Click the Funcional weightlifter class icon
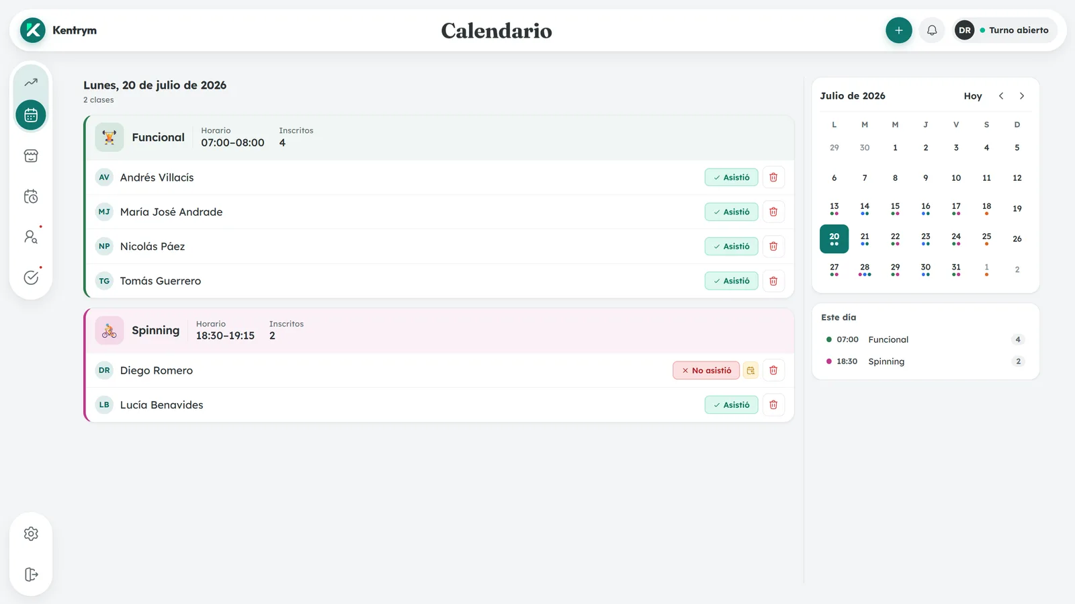This screenshot has height=604, width=1075. [x=110, y=137]
